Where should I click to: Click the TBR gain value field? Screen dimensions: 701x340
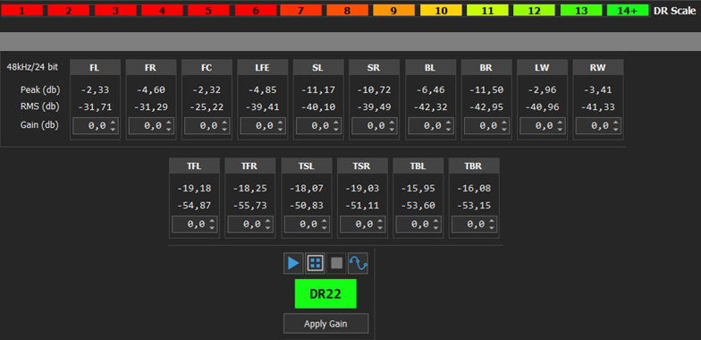[x=474, y=224]
